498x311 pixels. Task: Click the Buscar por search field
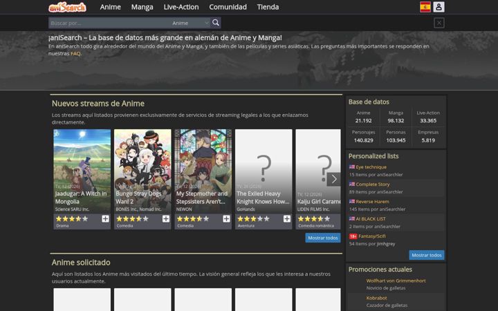pyautogui.click(x=109, y=23)
